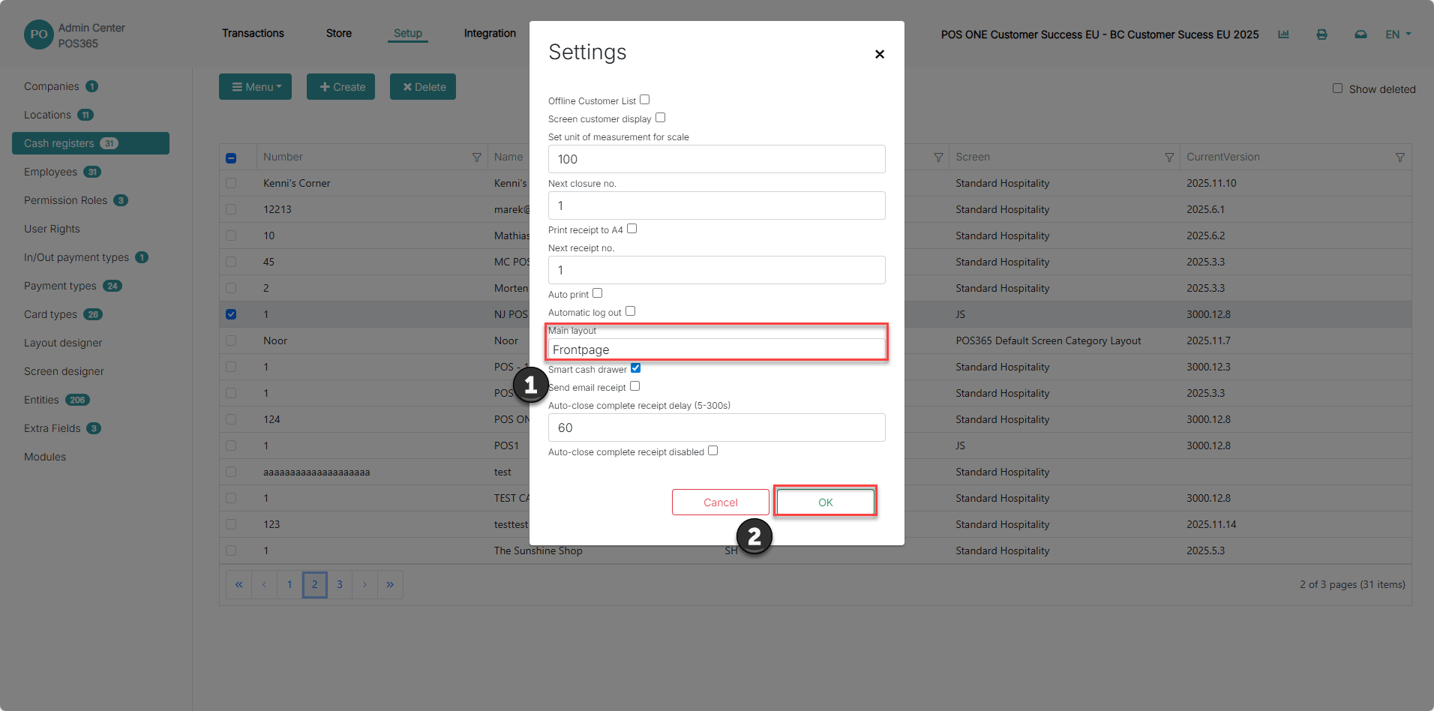Click the Create button
Screen dimensions: 1434x711
(x=340, y=87)
